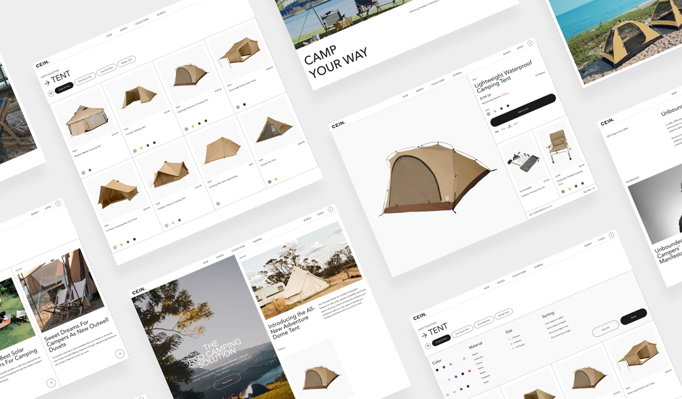This screenshot has height=399, width=682.
Task: Select 'From oldest to latest' sorting option
Action: [x=556, y=324]
